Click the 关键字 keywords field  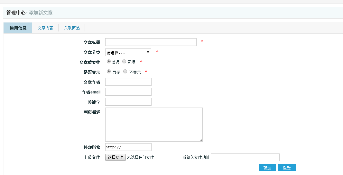coord(128,102)
